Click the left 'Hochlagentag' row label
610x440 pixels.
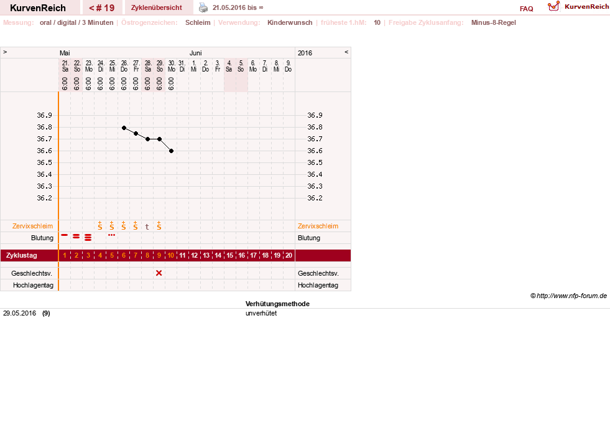(x=33, y=285)
